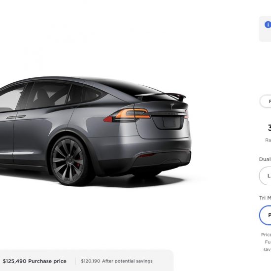Click the price disclaimer text below trims
Screen dimensions: 271x271
266,242
